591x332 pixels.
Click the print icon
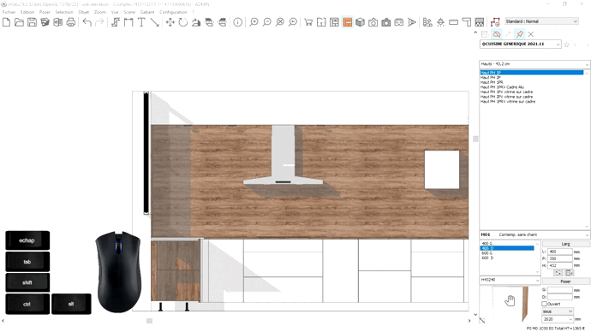(x=71, y=22)
